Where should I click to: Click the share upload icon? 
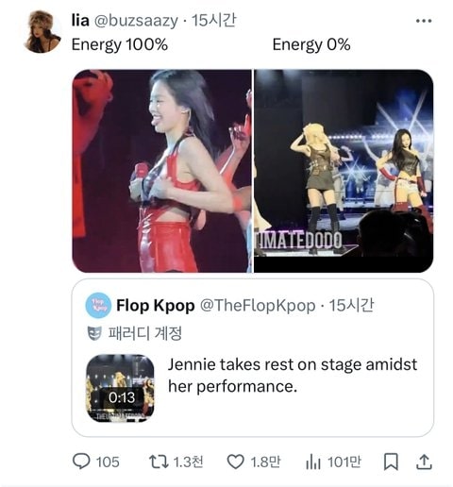click(424, 462)
